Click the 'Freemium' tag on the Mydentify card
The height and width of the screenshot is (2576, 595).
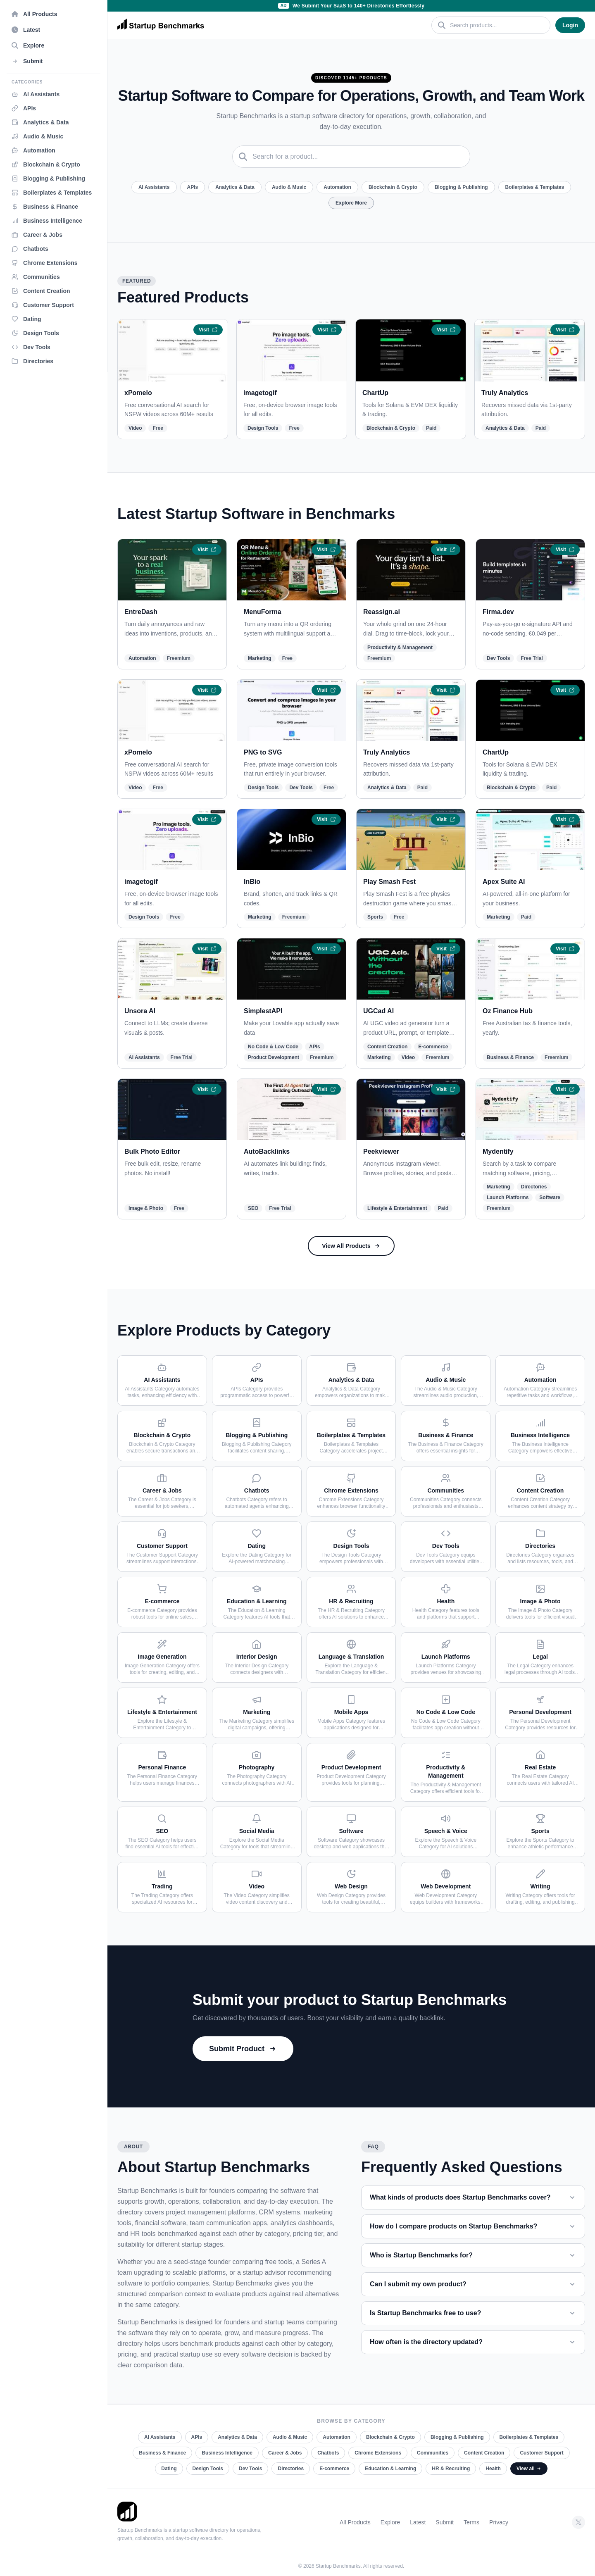point(498,1208)
